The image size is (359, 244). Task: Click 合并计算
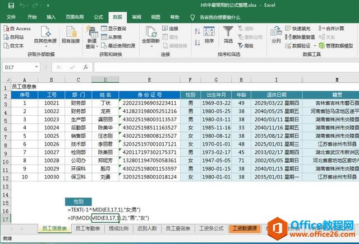(332, 29)
